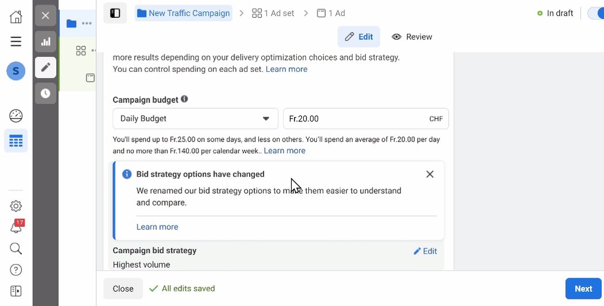The height and width of the screenshot is (306, 604).
Task: Toggle the side panel layout button
Action: point(115,13)
